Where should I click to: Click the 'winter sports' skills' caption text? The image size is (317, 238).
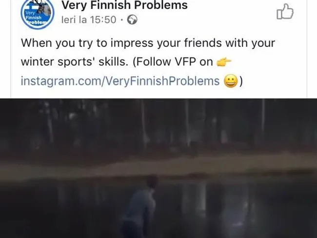[x=75, y=62]
